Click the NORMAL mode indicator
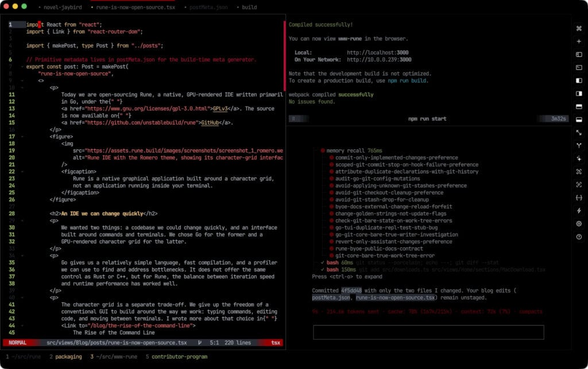 [18, 343]
